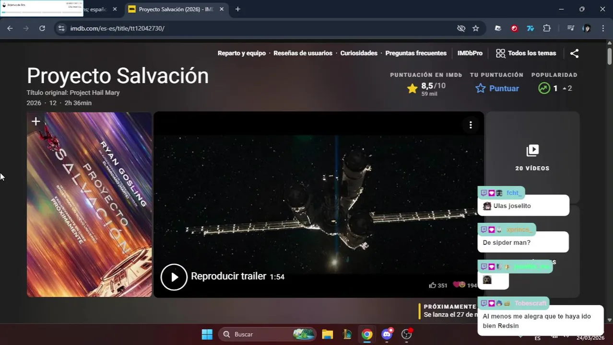Open Preguntas frecuentes link

[x=416, y=53]
